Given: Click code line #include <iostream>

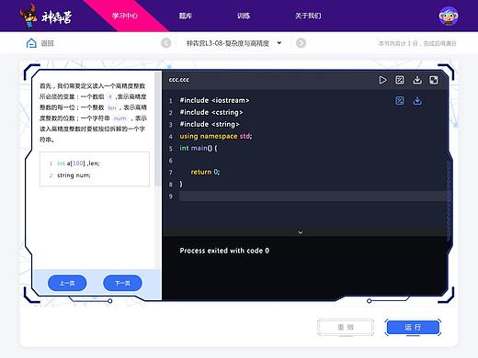Looking at the screenshot, I should pos(214,100).
